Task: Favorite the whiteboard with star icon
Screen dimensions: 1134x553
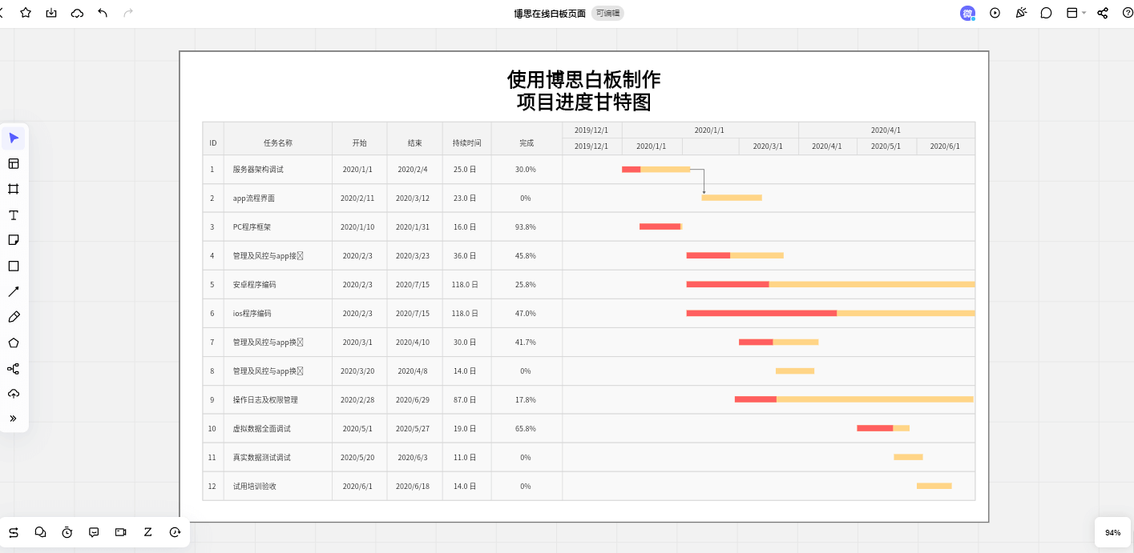Action: click(26, 13)
